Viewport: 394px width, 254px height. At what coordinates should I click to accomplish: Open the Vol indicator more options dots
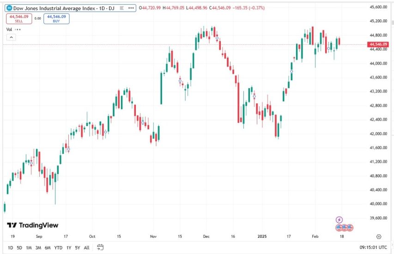[x=18, y=30]
